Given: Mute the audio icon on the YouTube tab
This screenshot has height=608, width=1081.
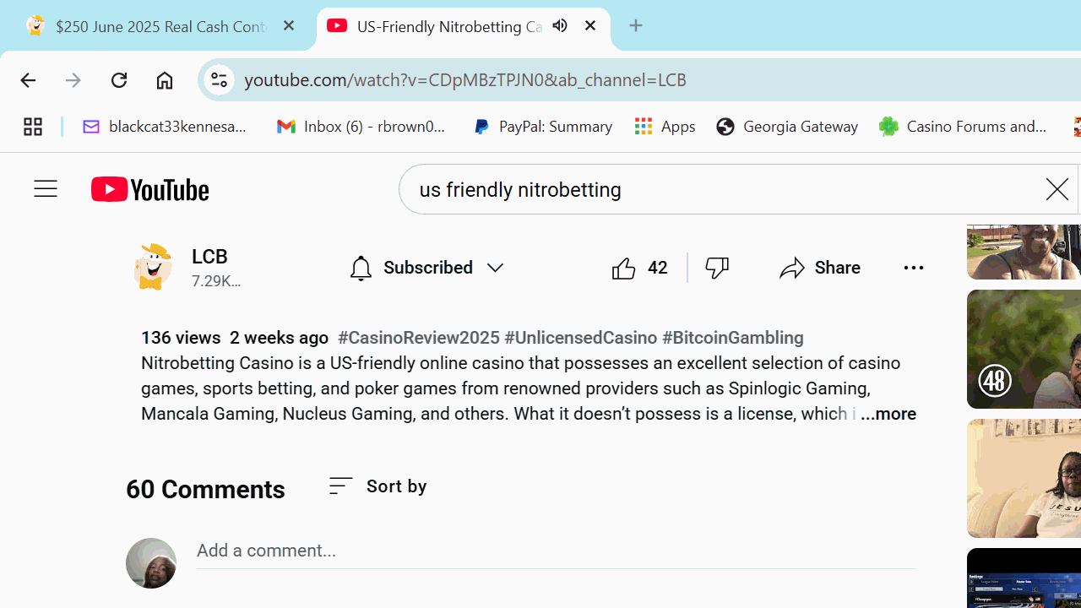Looking at the screenshot, I should point(560,26).
